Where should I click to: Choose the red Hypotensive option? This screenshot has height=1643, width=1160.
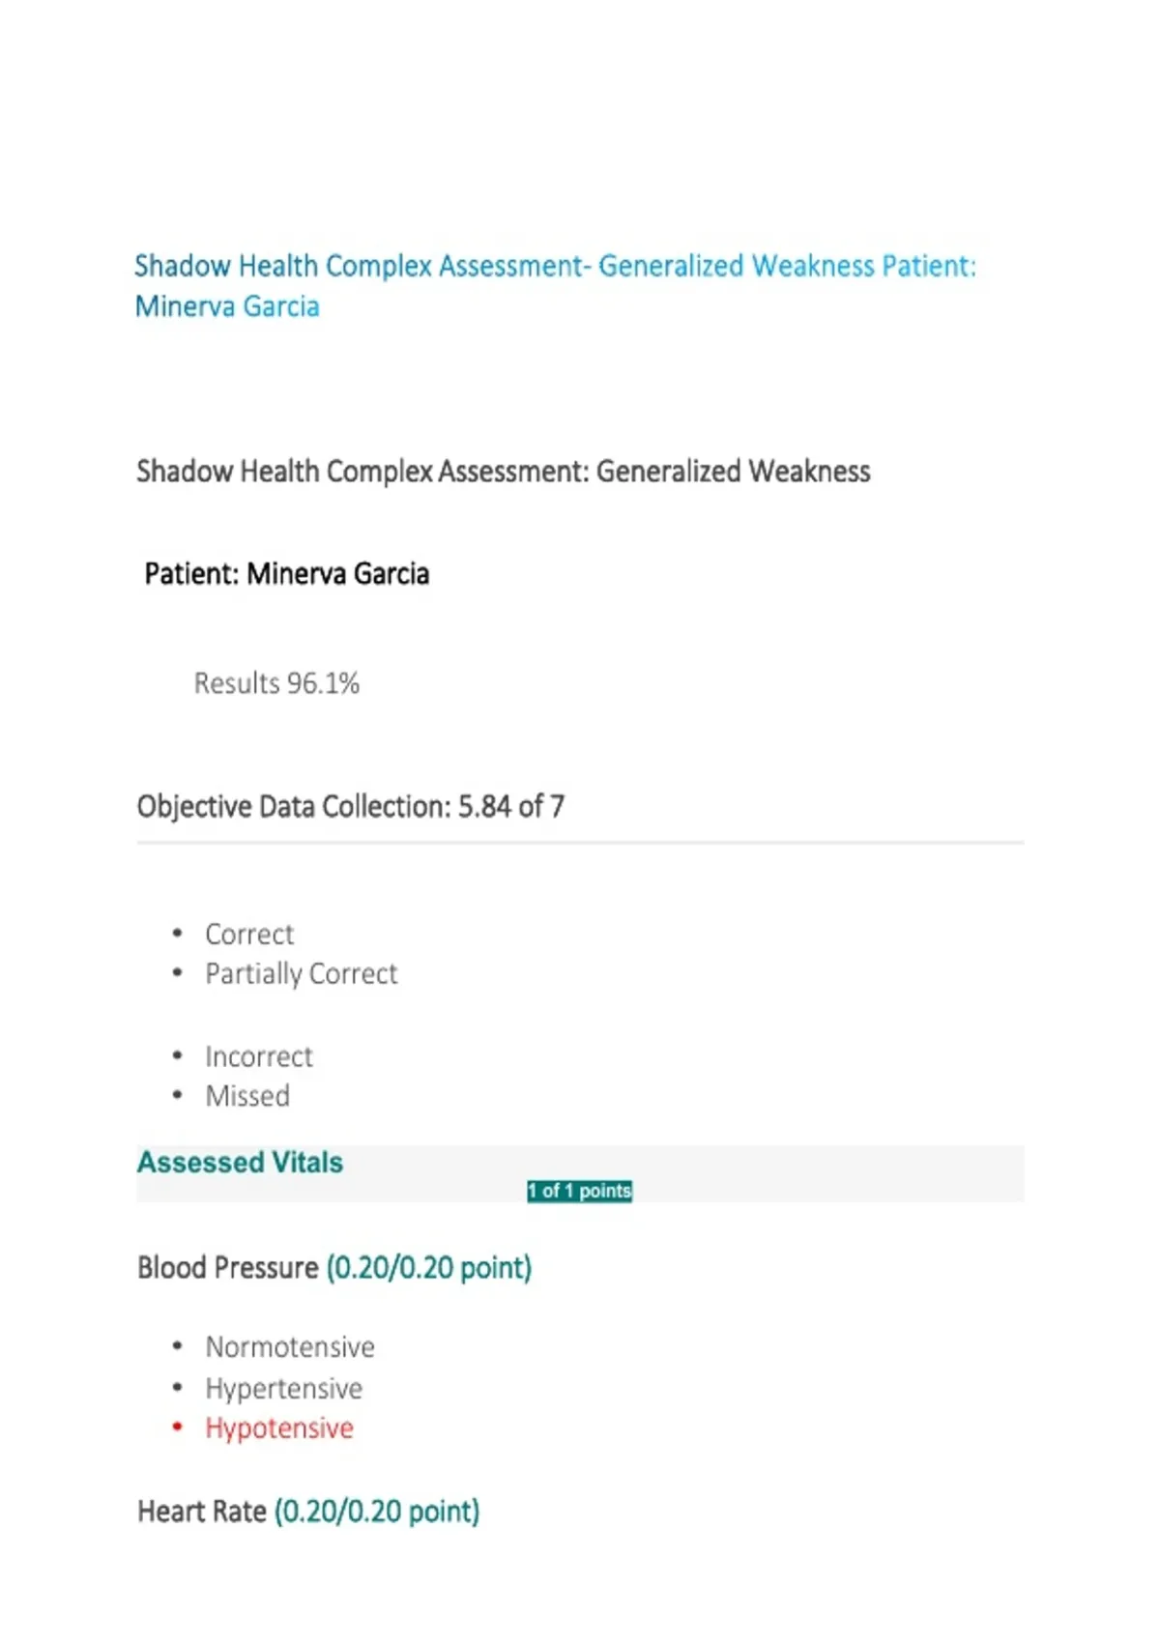279,1428
